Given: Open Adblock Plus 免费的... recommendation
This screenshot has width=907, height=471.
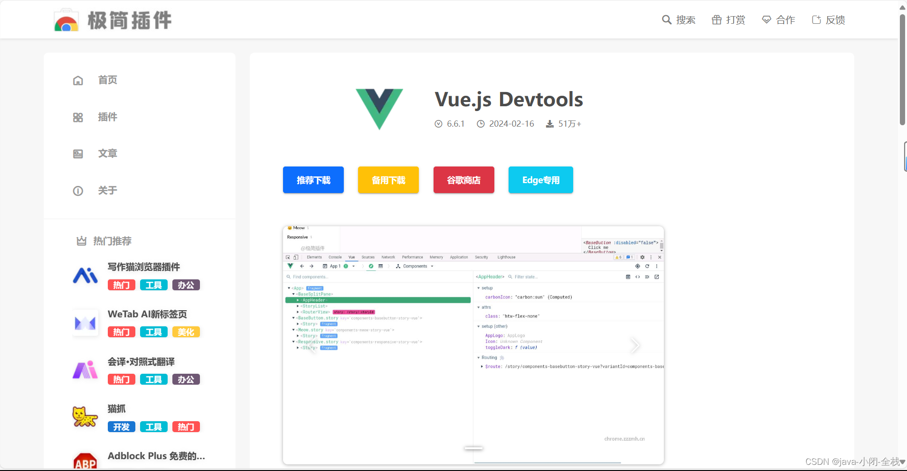Looking at the screenshot, I should click(156, 456).
